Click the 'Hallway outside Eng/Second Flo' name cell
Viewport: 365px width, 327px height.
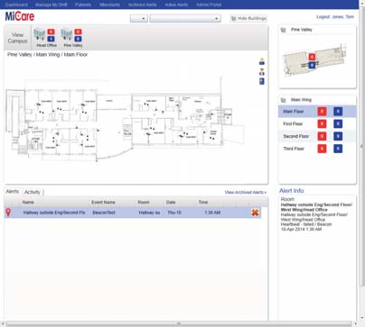54,213
